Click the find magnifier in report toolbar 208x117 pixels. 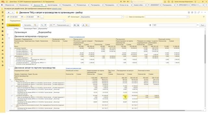pyautogui.click(x=42, y=25)
